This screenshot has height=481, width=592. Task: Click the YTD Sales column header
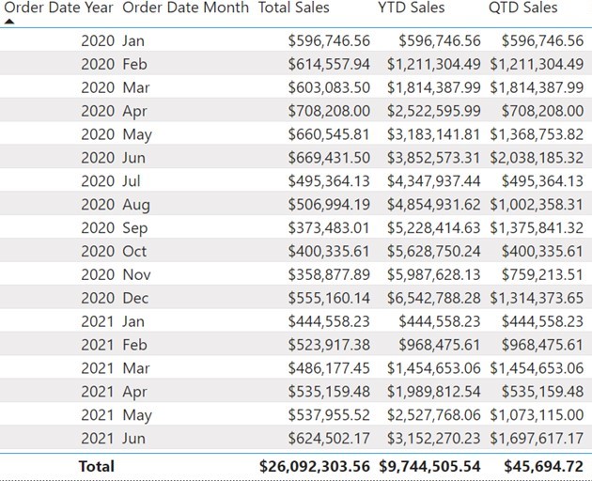(412, 8)
